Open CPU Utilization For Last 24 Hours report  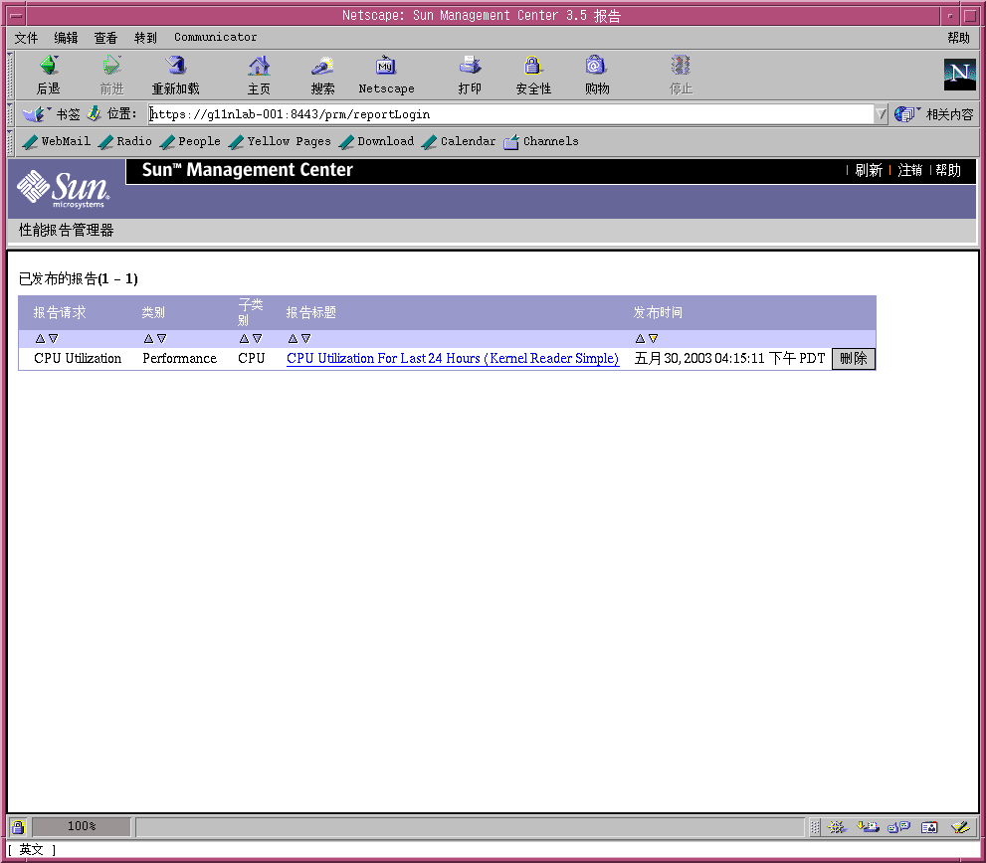click(453, 358)
